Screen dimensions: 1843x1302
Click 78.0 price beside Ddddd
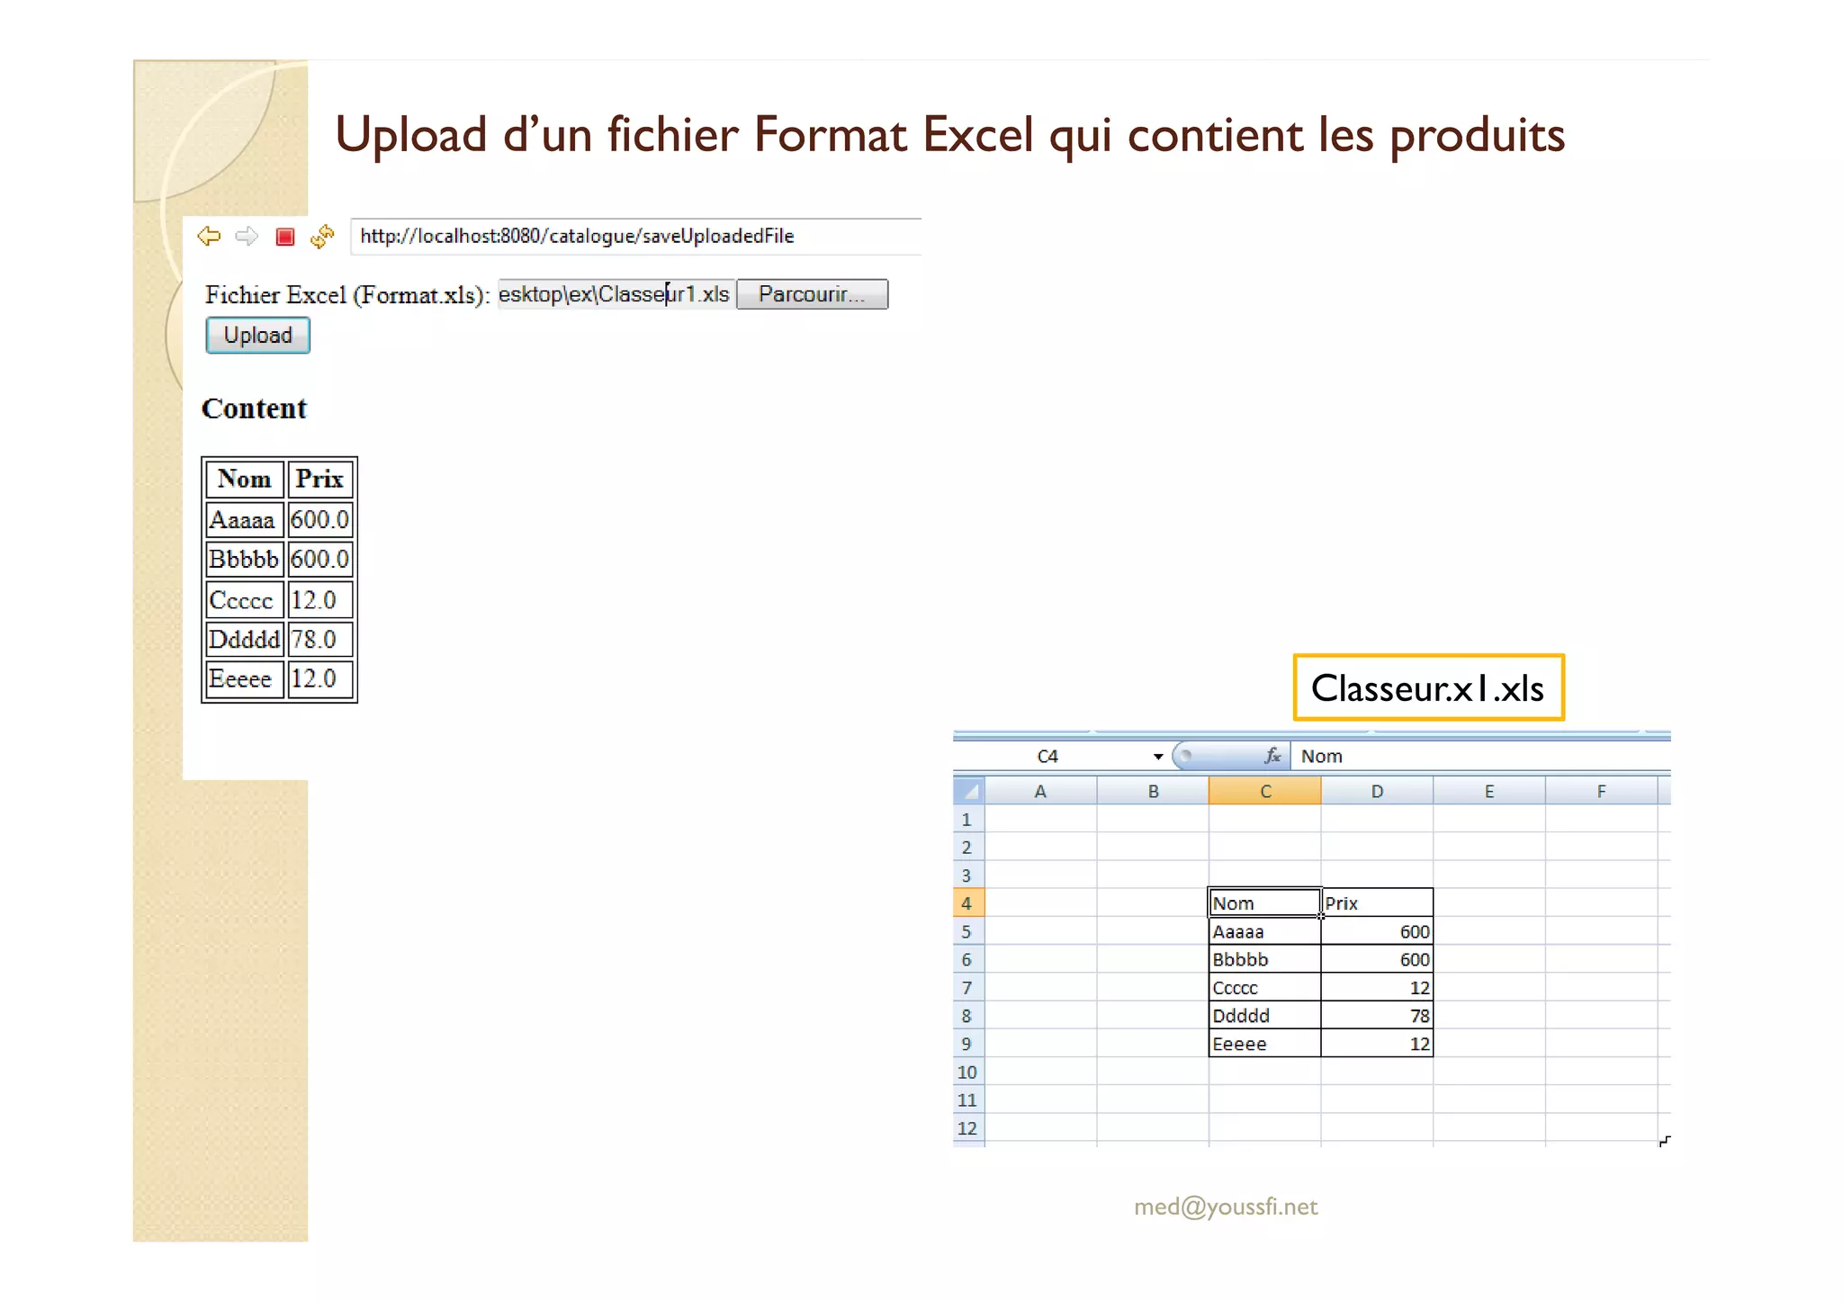pyautogui.click(x=319, y=639)
